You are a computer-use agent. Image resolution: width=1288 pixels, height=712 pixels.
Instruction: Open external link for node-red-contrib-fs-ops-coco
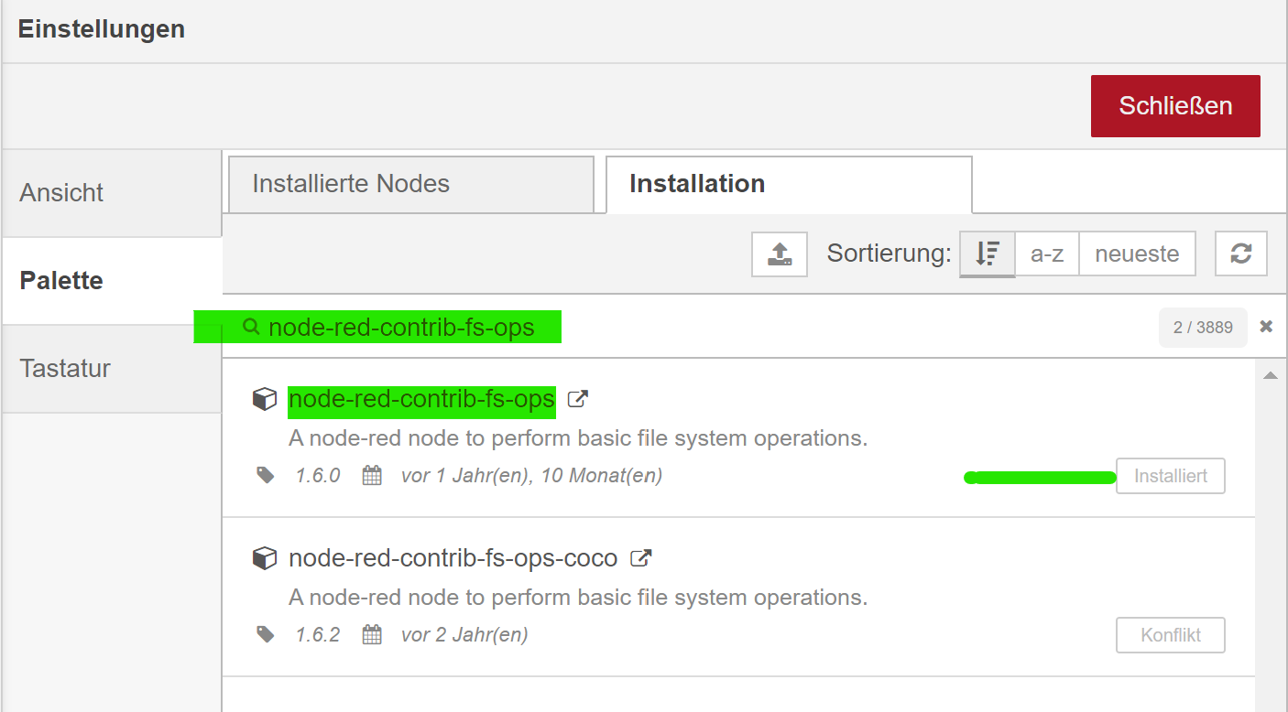642,557
